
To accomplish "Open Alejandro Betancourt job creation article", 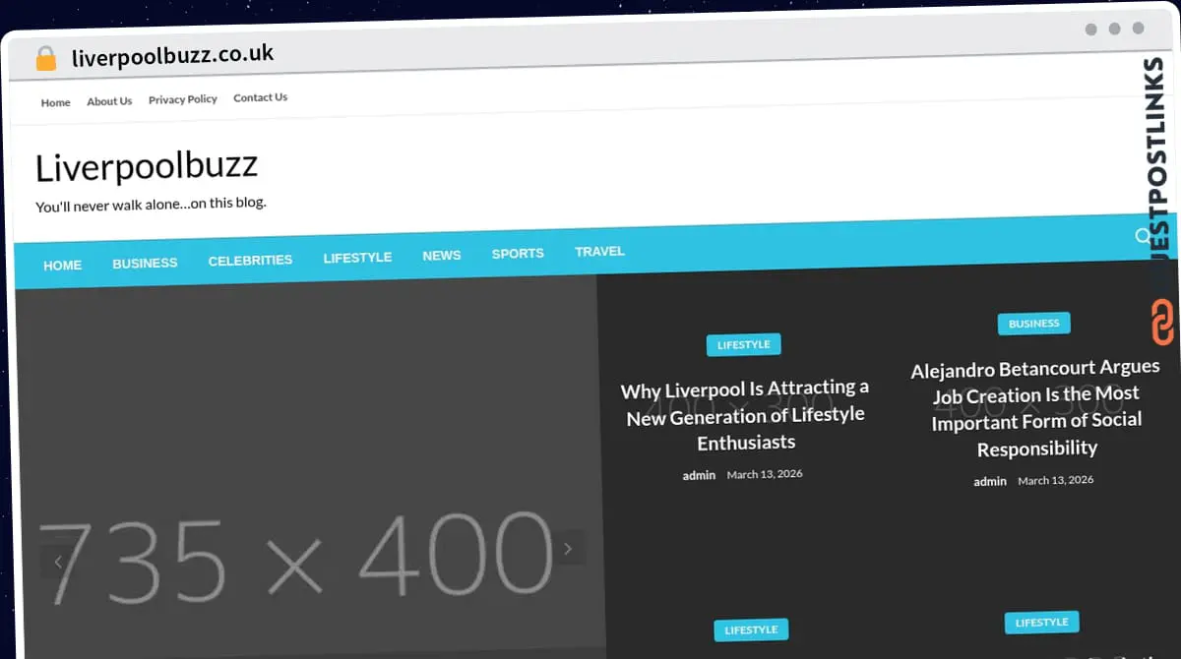I will (1035, 408).
